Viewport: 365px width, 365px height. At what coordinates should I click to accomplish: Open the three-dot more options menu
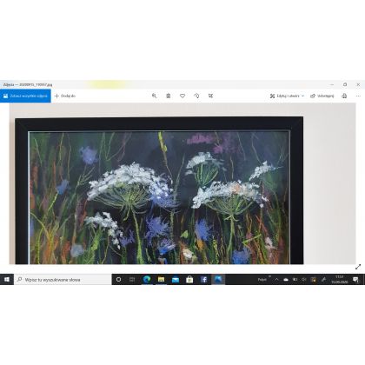358,96
